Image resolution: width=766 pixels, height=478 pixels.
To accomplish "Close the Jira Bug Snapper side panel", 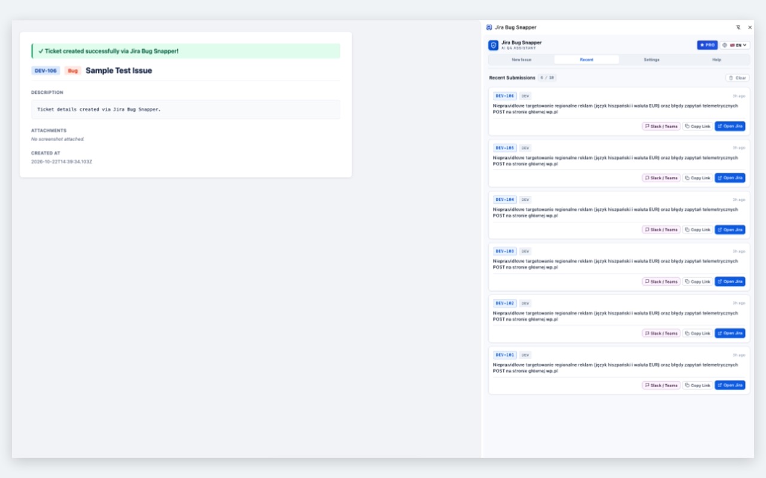I will coord(750,27).
